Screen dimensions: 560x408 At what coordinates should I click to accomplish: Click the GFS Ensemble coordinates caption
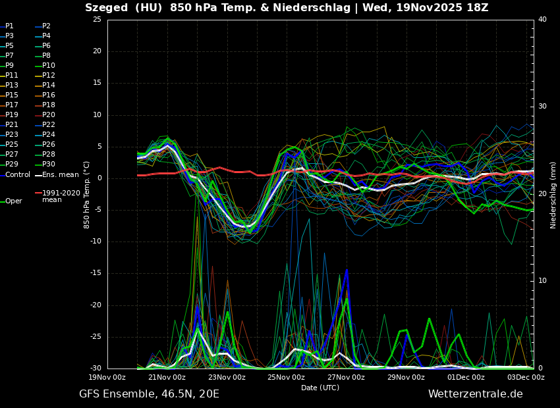pyautogui.click(x=149, y=394)
